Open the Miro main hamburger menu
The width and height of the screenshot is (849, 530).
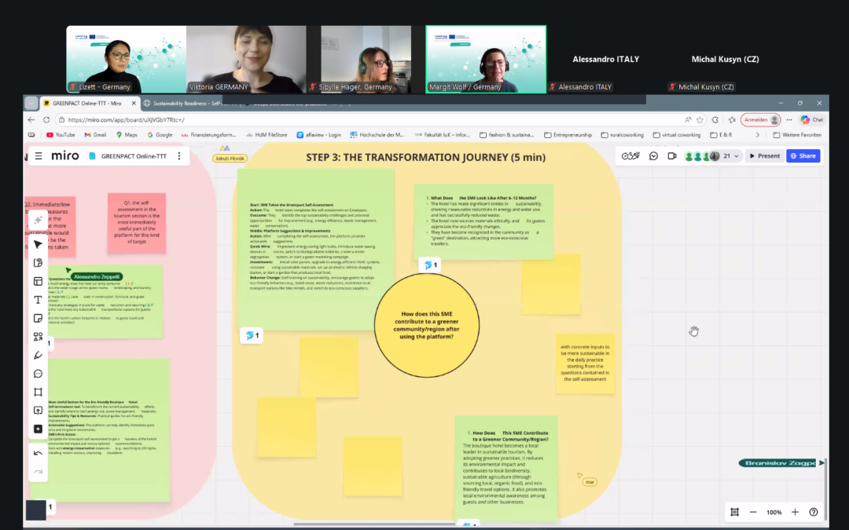37,155
